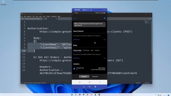The height and width of the screenshot is (96, 171).
Task: Click the '(POST)' text on line 4
Action: 128,31
